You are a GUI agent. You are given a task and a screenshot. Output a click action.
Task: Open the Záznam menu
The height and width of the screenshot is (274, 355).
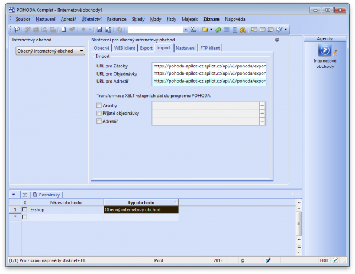(211, 20)
